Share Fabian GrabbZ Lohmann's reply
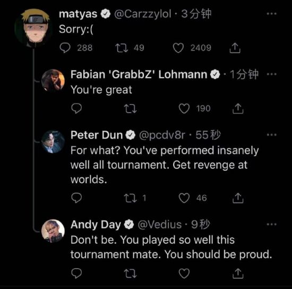Image resolution: width=292 pixels, height=289 pixels. coord(238,108)
